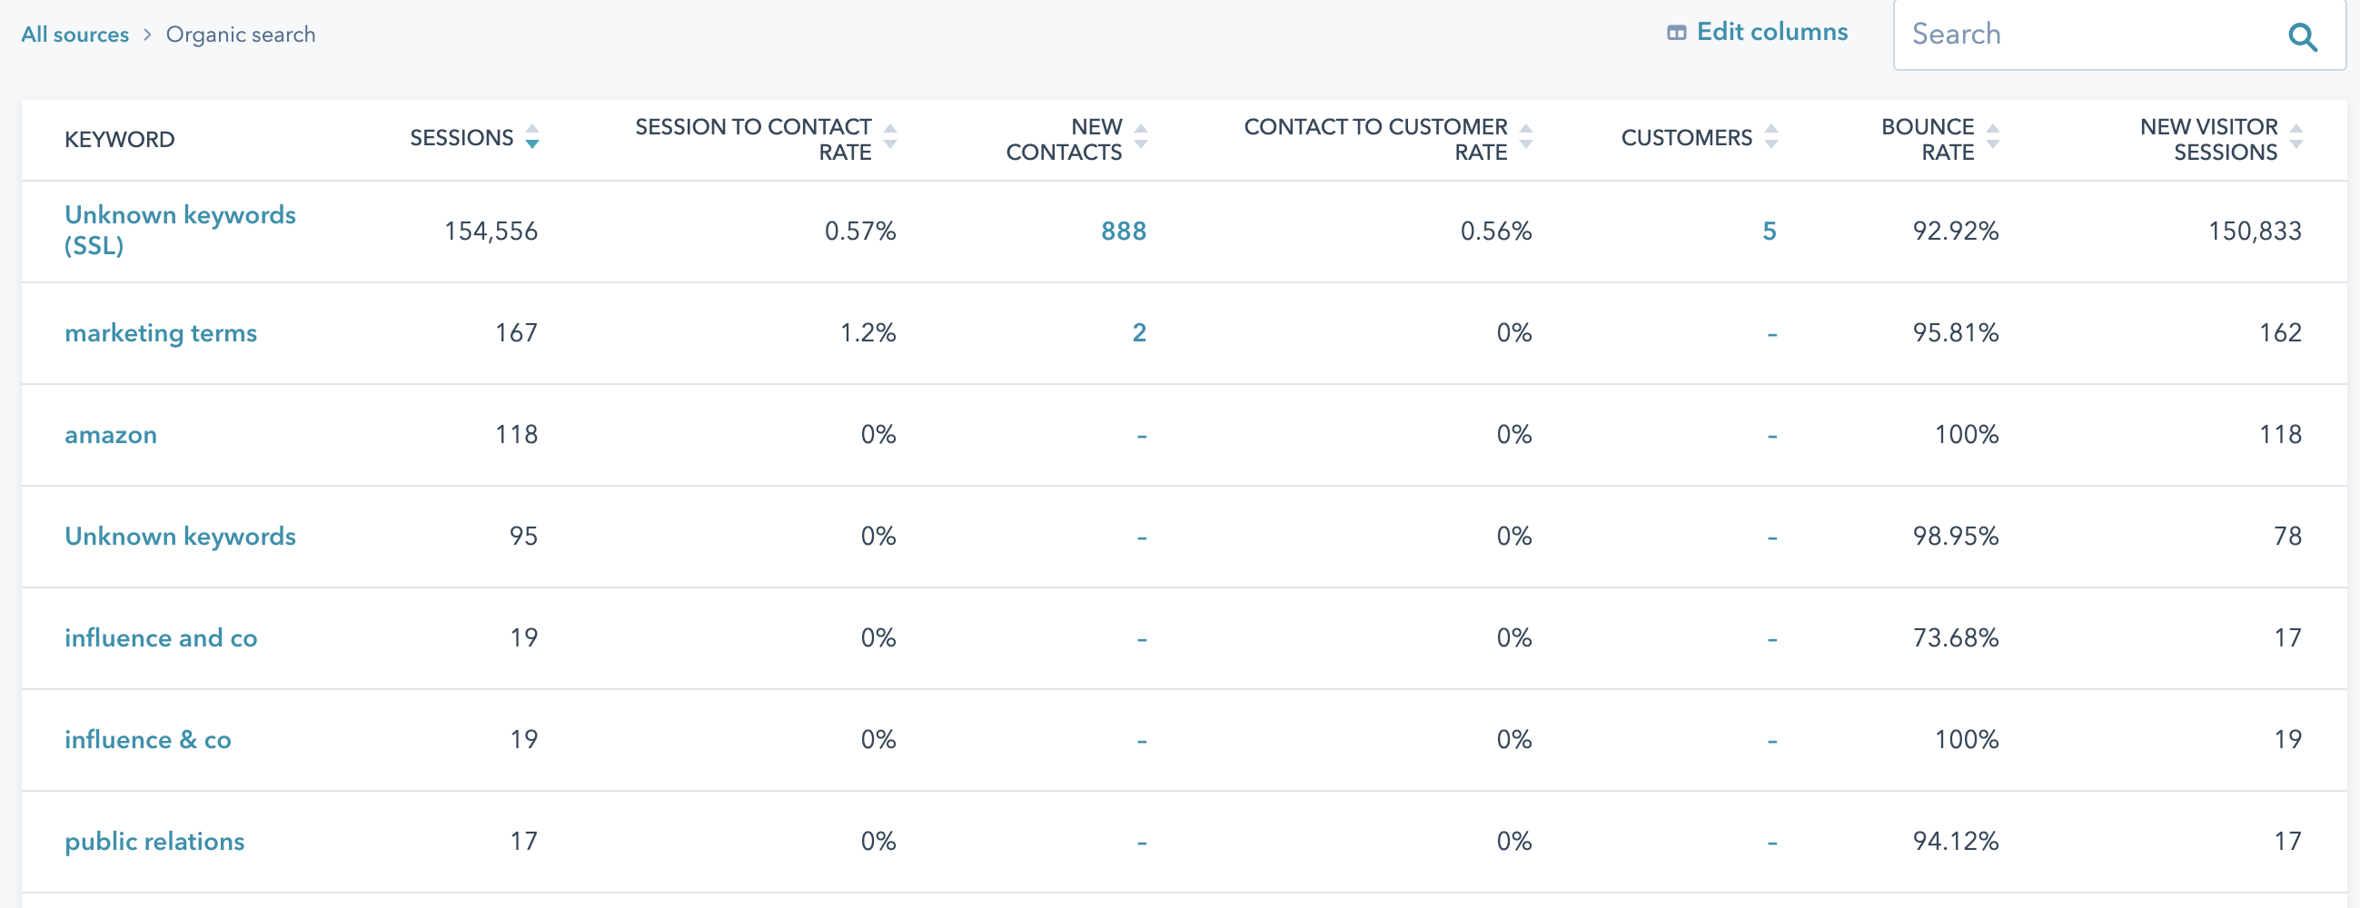2360x908 pixels.
Task: Select the 1.2% rate for marketing terms
Action: [x=868, y=332]
